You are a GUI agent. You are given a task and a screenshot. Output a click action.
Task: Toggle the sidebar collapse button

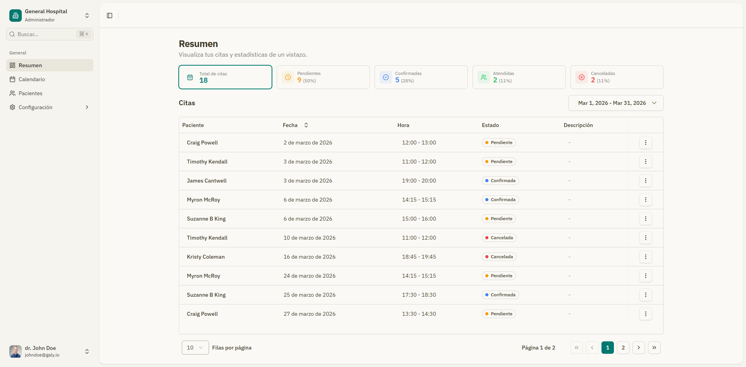tap(109, 16)
